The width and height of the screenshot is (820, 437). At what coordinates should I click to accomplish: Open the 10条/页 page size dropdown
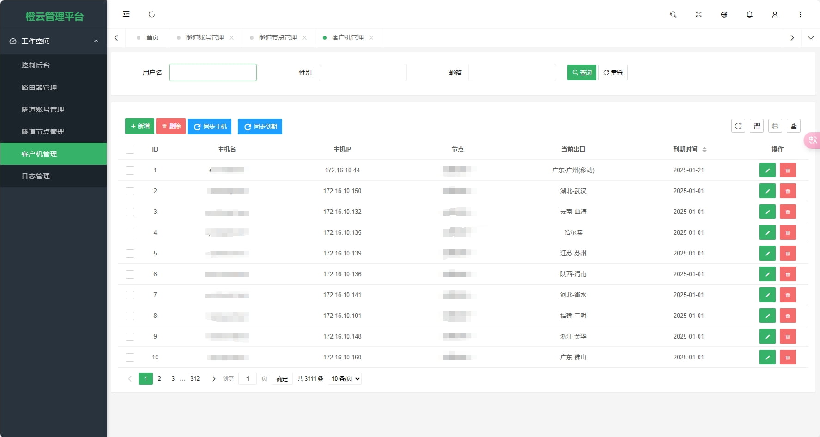(x=344, y=378)
